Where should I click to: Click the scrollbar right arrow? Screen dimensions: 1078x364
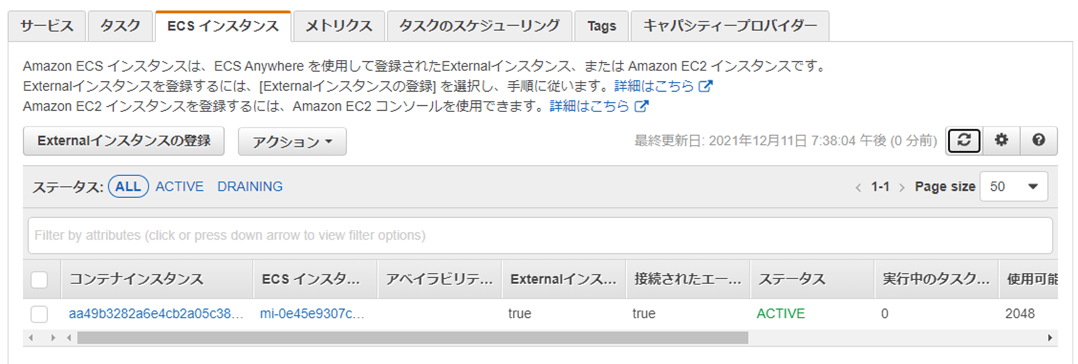point(1050,338)
